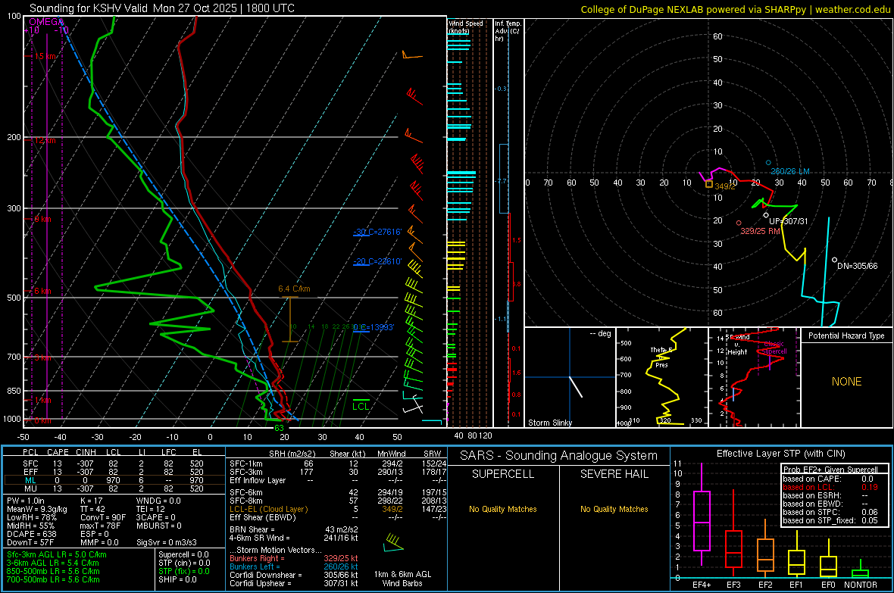Viewport: 894px width, 593px height.
Task: Click the 'Effective Layer STP (with CIN)' title
Action: [x=780, y=454]
